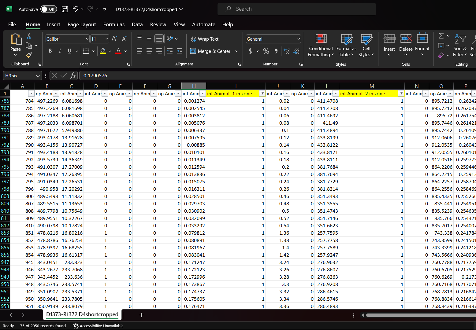Screen dimensions: 476x330
Task: Apply Underline formatting
Action: [69, 51]
